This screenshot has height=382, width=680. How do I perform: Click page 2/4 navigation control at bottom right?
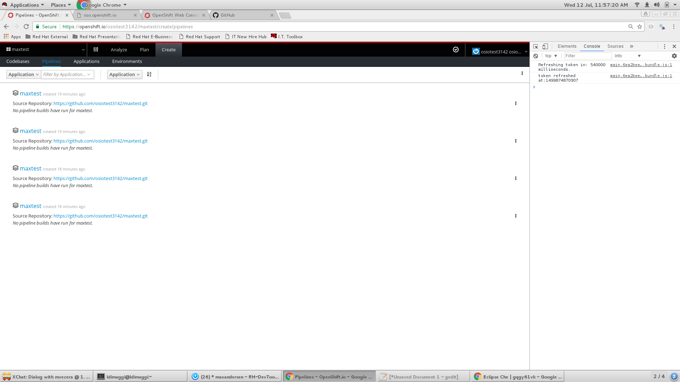(x=659, y=376)
